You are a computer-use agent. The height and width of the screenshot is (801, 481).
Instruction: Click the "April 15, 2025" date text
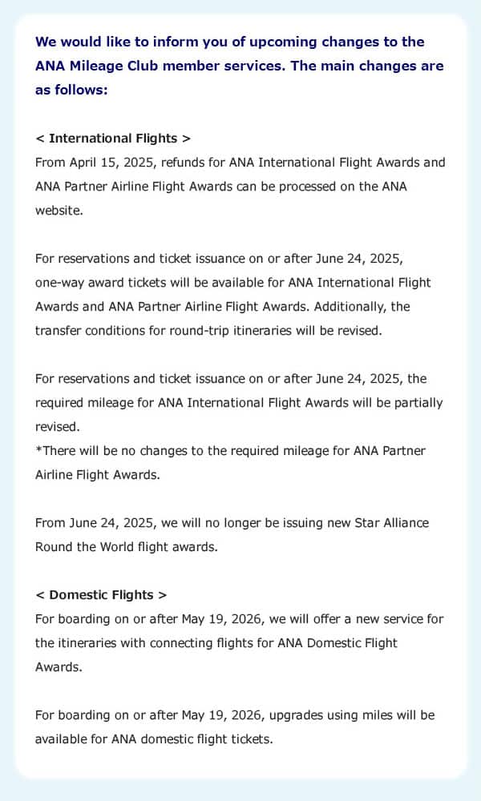(x=111, y=162)
